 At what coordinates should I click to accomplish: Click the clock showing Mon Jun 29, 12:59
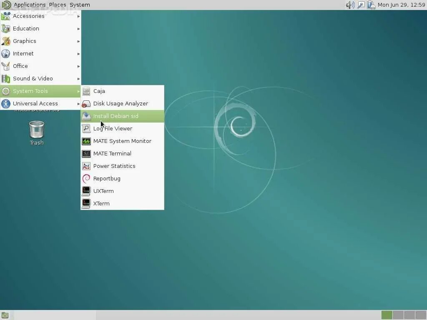(402, 5)
